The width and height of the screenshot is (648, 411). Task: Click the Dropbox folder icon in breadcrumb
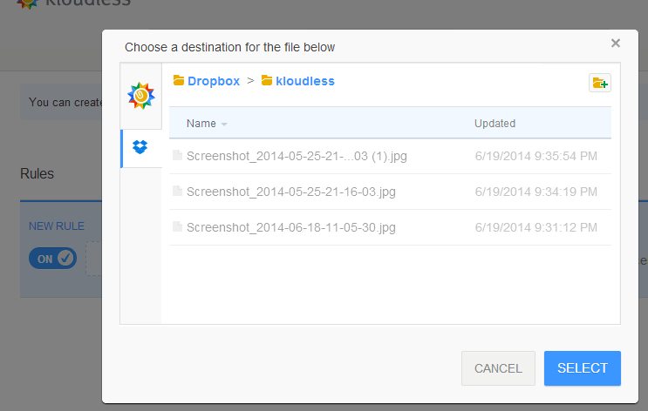pos(179,80)
